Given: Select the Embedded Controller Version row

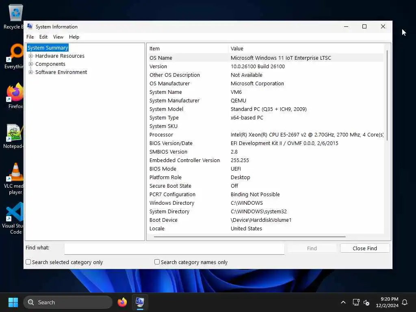Looking at the screenshot, I should [x=266, y=160].
